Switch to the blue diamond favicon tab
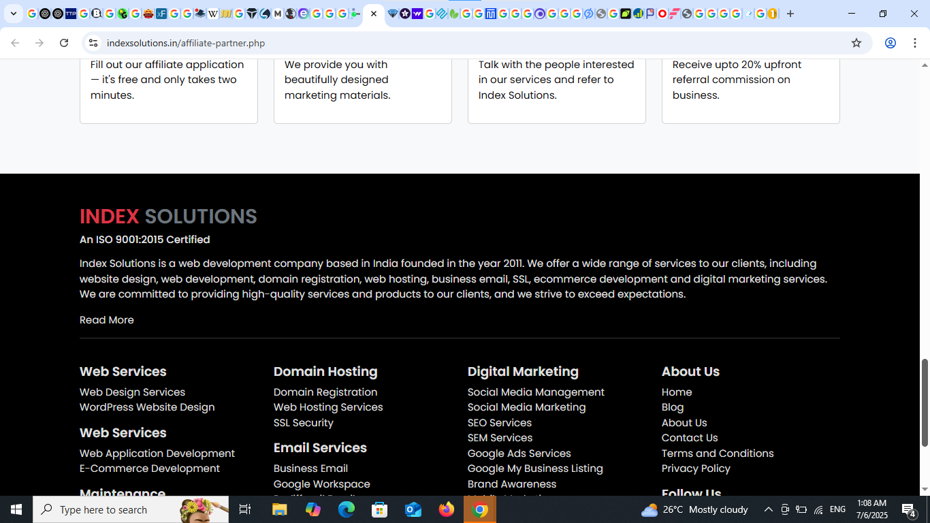The height and width of the screenshot is (523, 930). click(x=392, y=14)
